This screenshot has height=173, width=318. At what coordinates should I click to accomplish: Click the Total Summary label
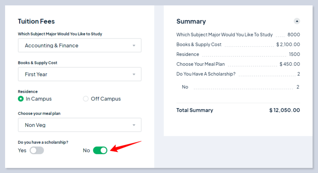tap(195, 110)
